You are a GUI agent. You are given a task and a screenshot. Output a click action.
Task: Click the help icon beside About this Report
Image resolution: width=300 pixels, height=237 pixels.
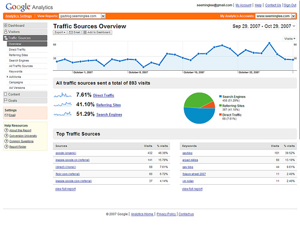click(x=7, y=130)
